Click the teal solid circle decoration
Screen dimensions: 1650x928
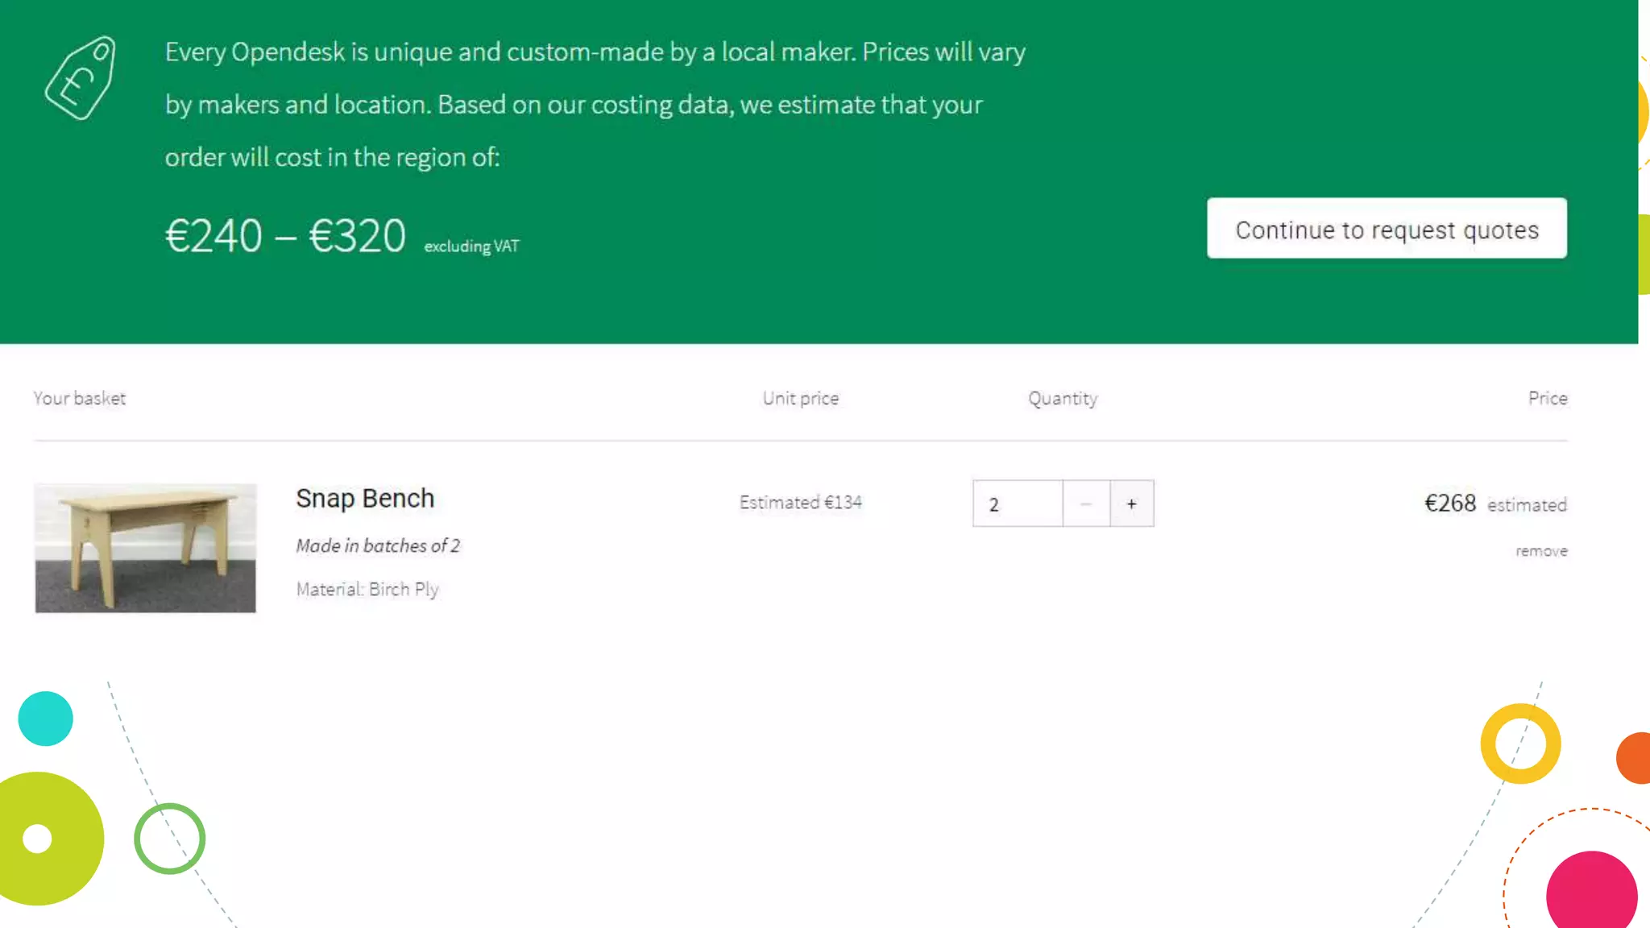point(45,718)
